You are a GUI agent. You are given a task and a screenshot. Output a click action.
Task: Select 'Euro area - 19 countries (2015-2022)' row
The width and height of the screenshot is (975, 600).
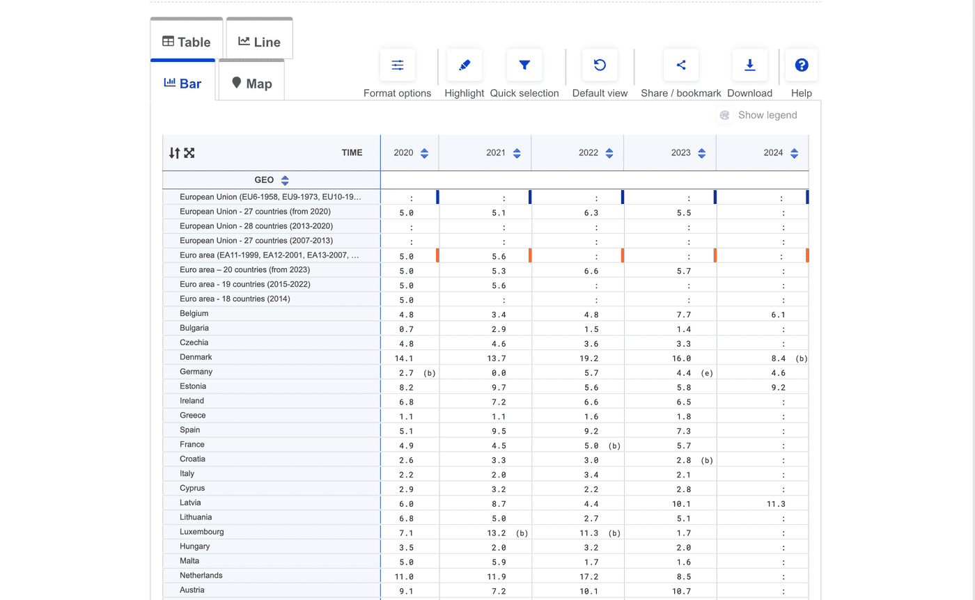(x=245, y=285)
